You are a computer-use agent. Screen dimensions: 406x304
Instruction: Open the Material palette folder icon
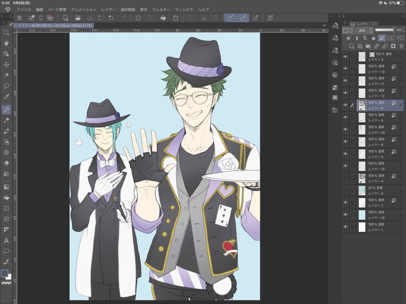pos(335,110)
